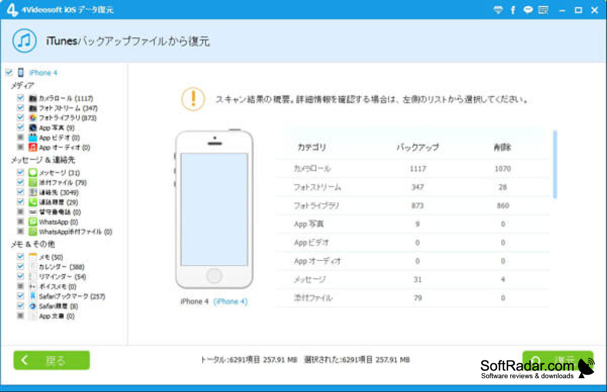The width and height of the screenshot is (607, 392).
Task: Toggle the 通話履歴 (29) checkbox
Action: 20,202
